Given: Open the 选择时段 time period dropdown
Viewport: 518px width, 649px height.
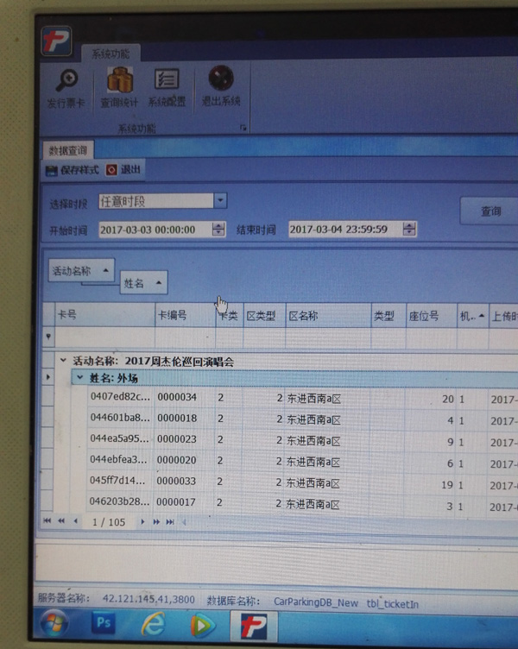Looking at the screenshot, I should (x=219, y=201).
